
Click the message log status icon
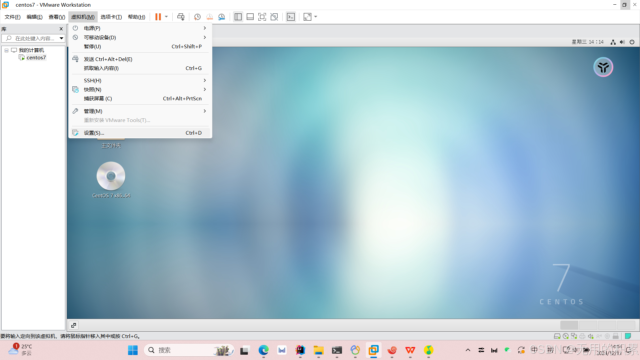628,336
